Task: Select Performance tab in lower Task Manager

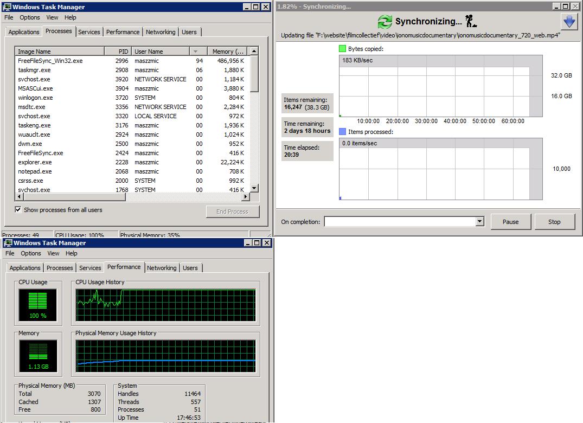Action: [124, 267]
